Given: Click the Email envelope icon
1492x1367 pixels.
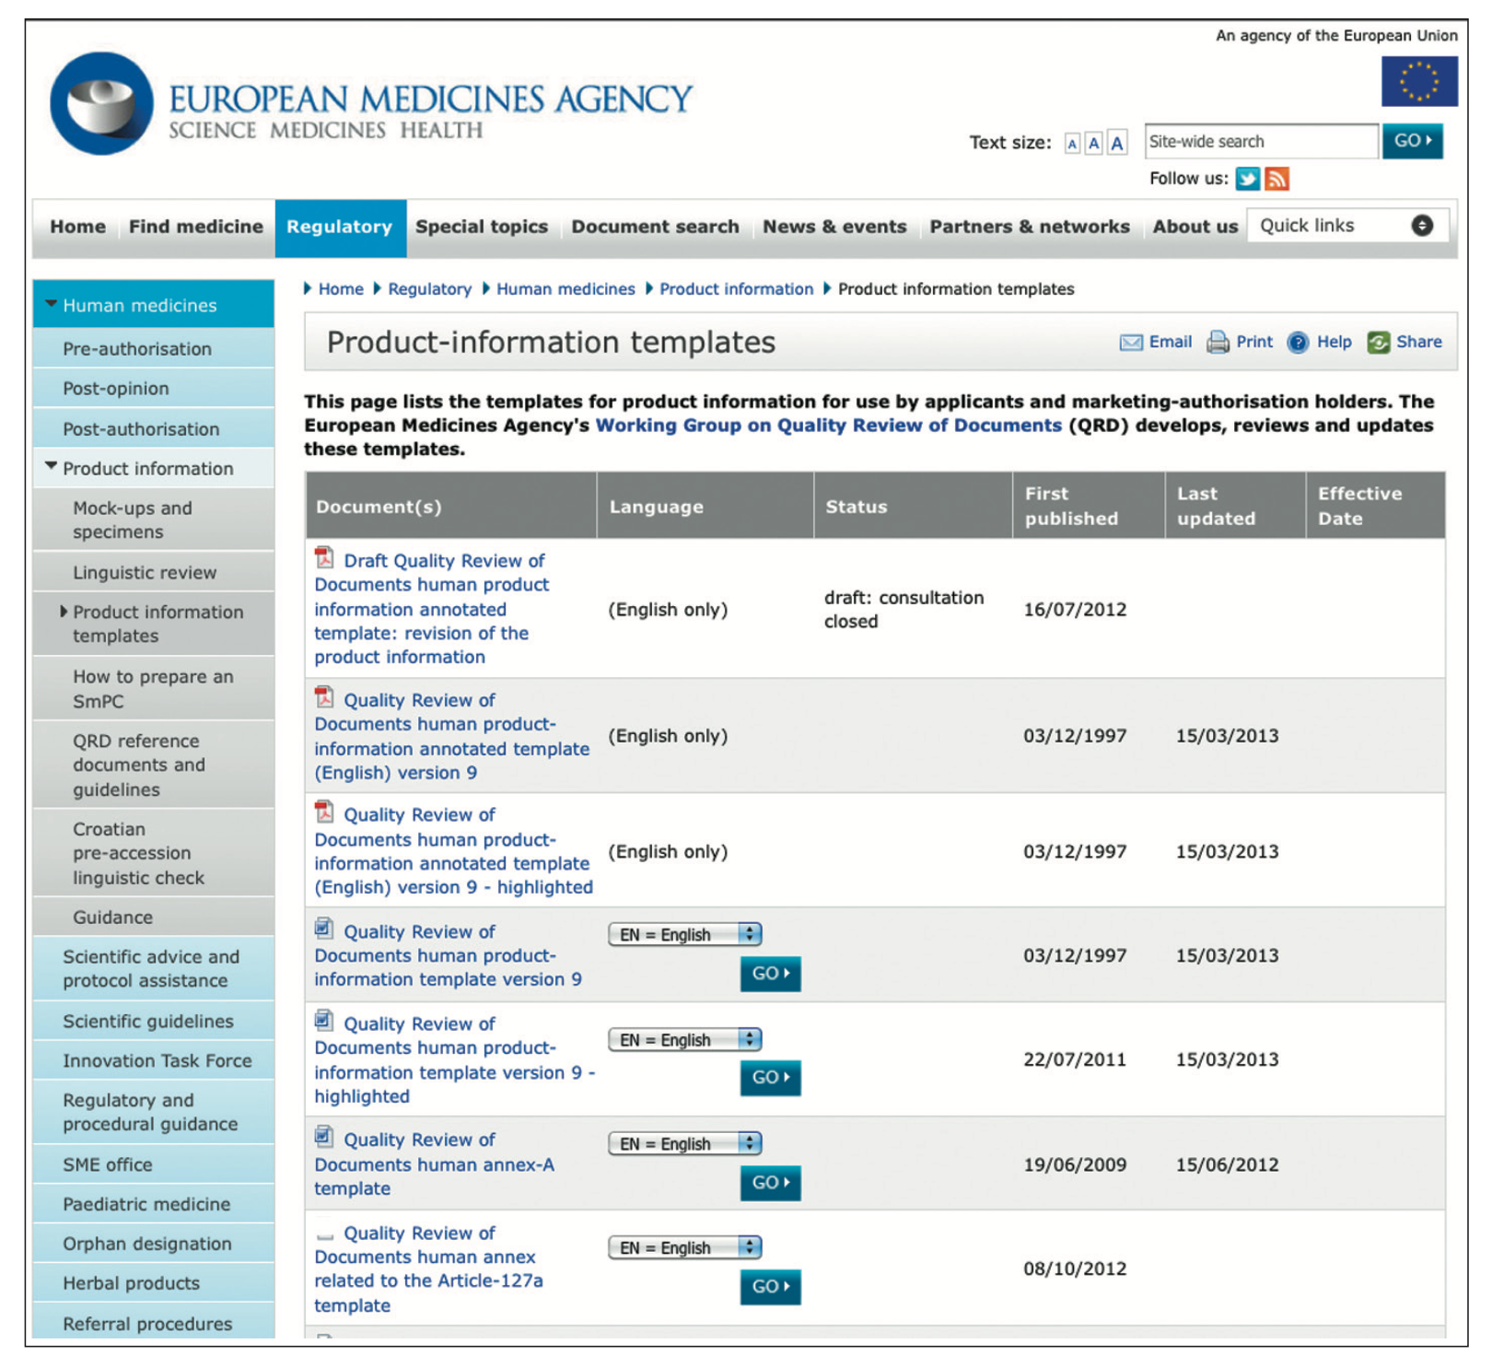Looking at the screenshot, I should coord(1131,343).
